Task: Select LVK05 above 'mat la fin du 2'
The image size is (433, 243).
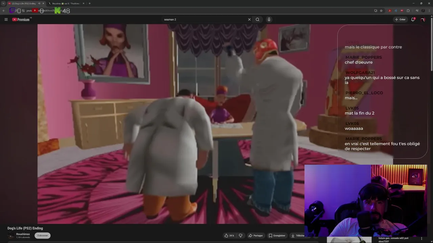Action: (352, 108)
